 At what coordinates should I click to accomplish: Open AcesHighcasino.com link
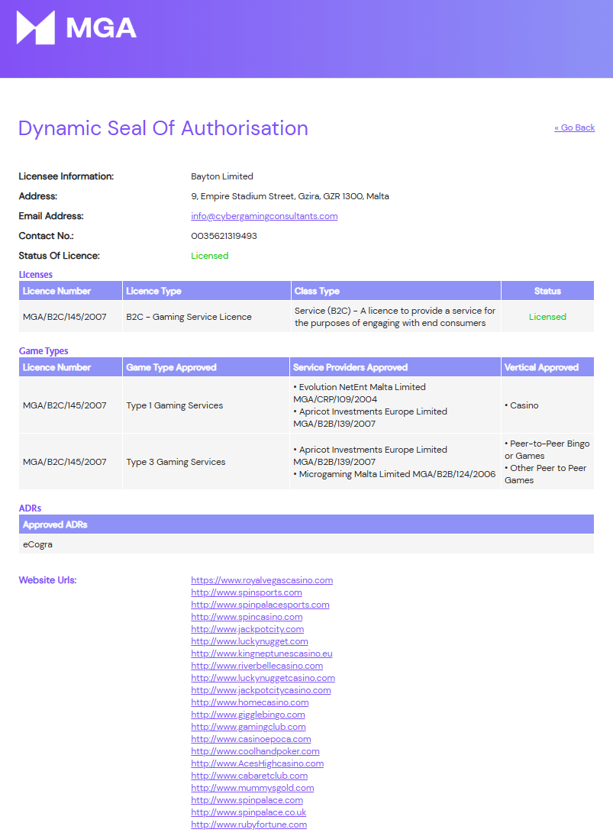(x=257, y=763)
